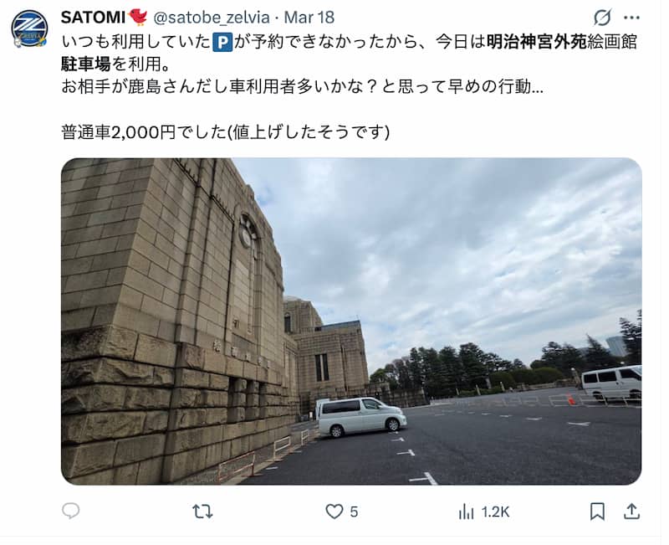Click the red bird emoji beside SATOMI

coord(138,17)
